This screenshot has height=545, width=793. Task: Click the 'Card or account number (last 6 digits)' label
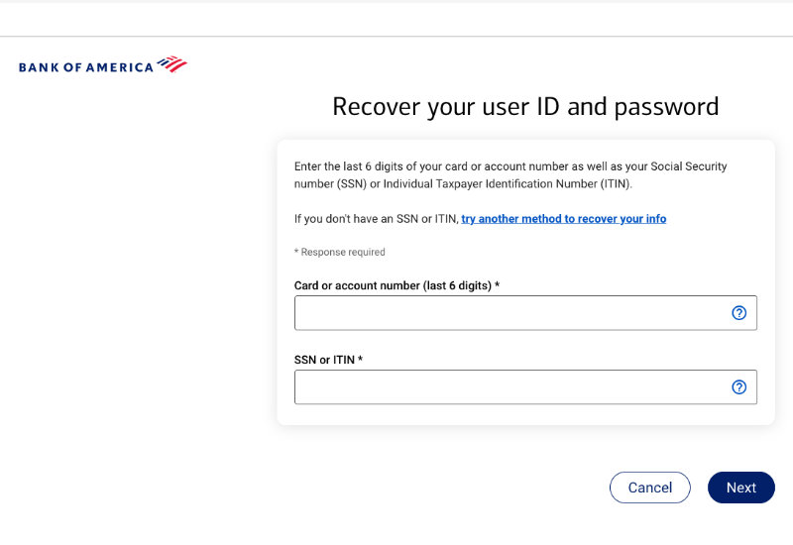[396, 286]
